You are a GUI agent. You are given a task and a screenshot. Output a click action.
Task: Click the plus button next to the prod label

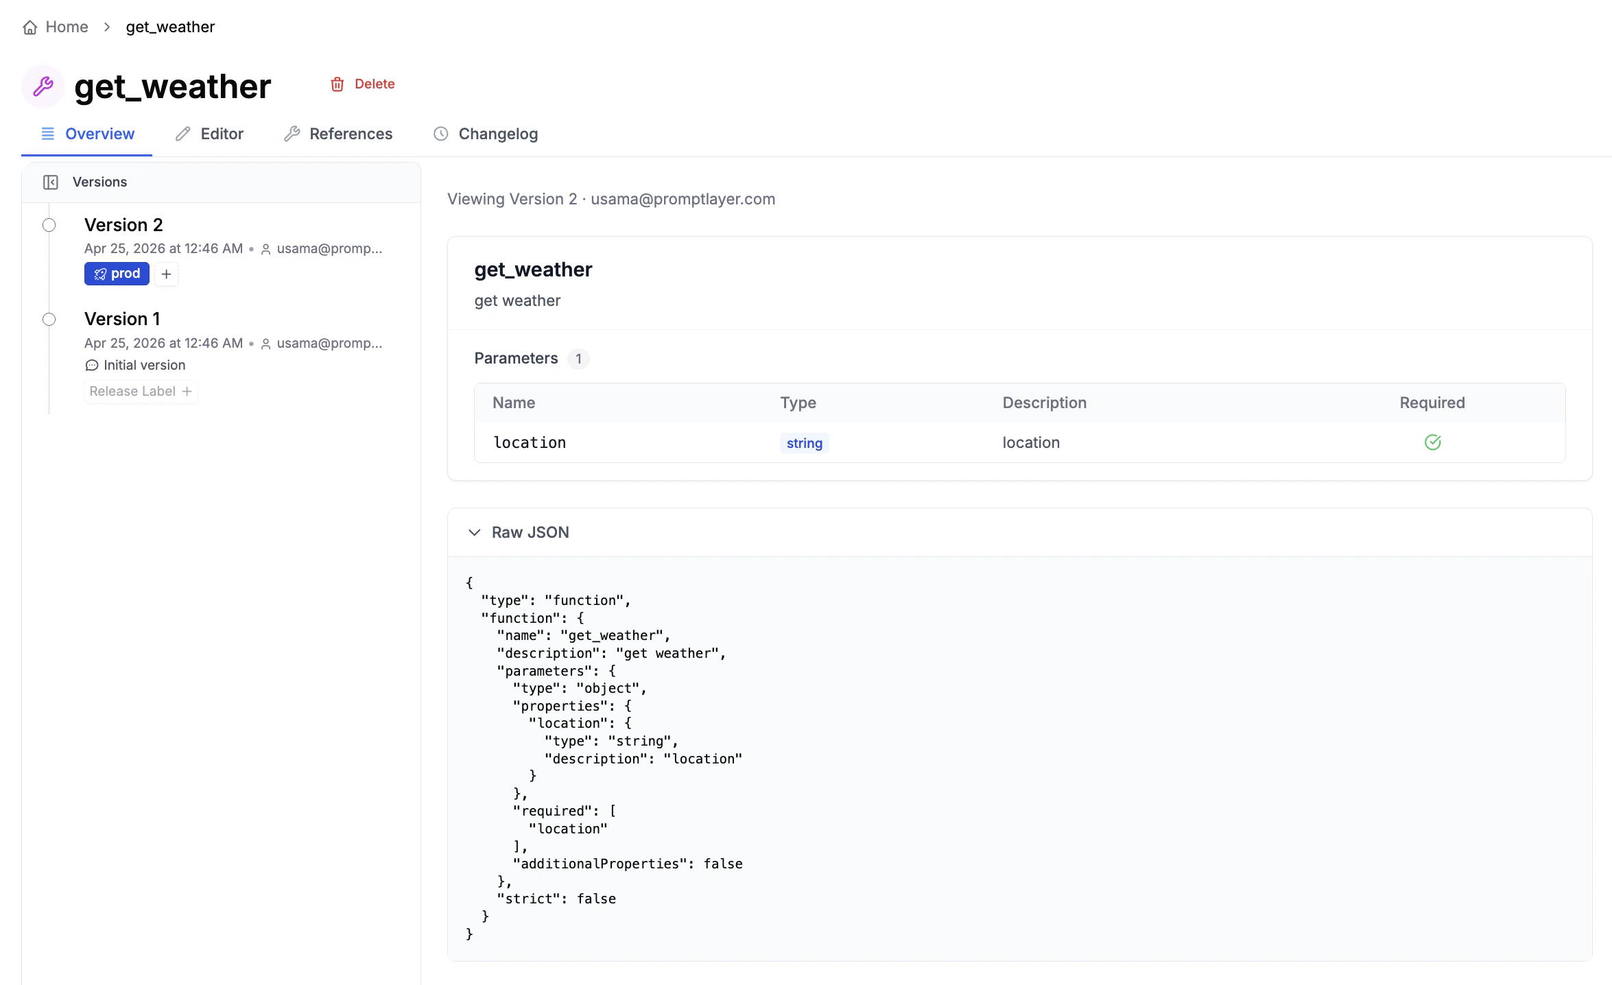tap(166, 274)
